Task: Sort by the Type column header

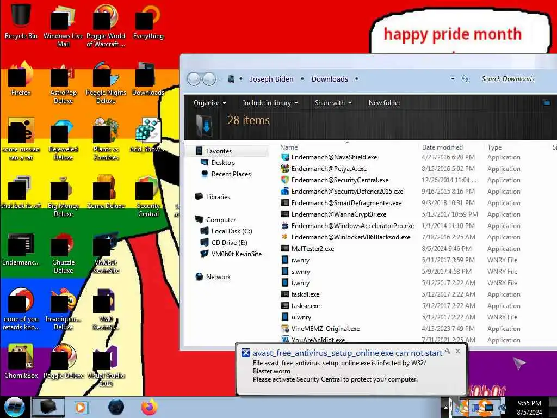Action: click(x=494, y=147)
